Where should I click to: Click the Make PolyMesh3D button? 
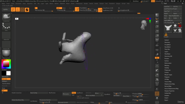click(175, 16)
